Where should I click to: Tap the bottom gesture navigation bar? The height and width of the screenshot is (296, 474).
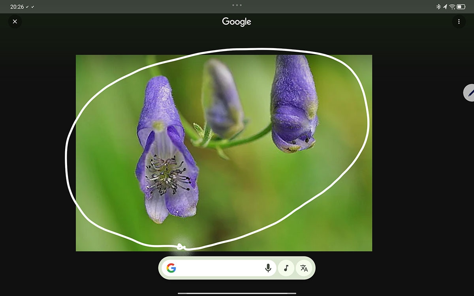pos(237,293)
